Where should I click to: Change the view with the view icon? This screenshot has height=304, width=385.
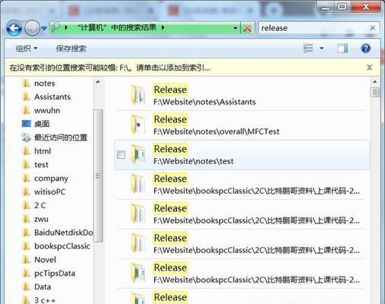click(308, 48)
